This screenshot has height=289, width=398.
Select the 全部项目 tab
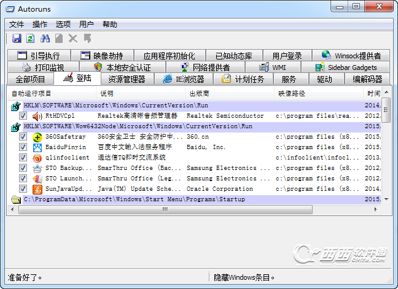click(31, 79)
